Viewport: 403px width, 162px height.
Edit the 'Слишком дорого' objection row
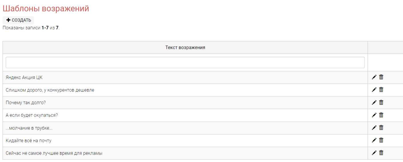point(374,90)
